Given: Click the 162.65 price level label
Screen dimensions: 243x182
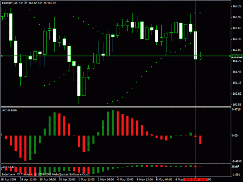Looking at the screenshot, I should pos(237,28).
